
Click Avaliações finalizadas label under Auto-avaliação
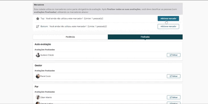click(x=45, y=50)
